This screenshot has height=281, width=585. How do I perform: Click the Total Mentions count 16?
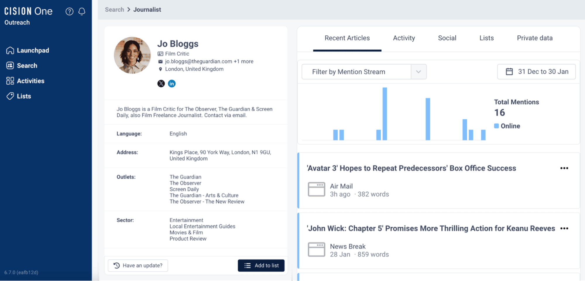500,113
